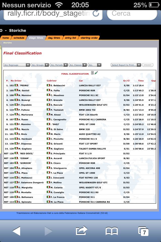Click the Driver column header

click(x=18, y=81)
